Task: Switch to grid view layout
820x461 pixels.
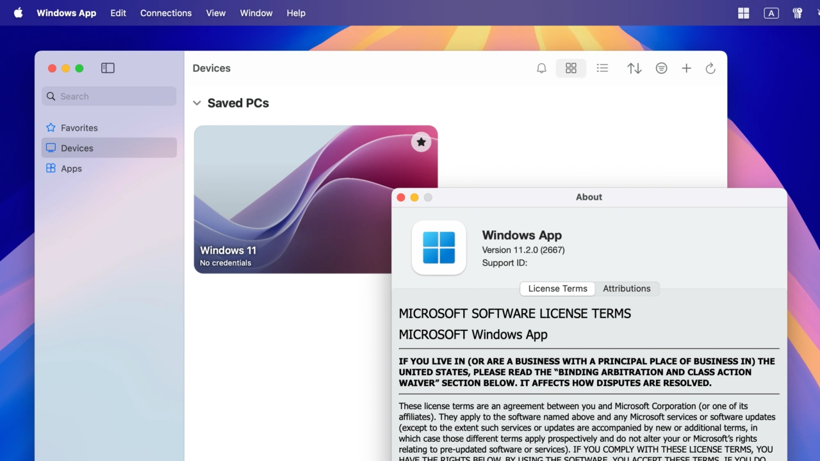Action: [571, 69]
